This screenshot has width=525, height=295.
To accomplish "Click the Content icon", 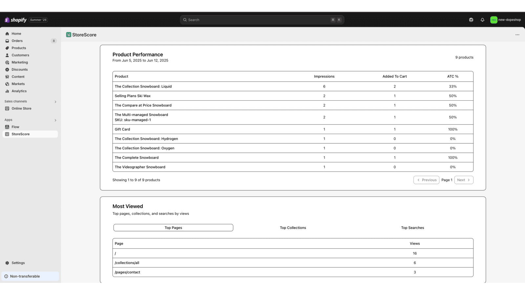I will 7,77.
